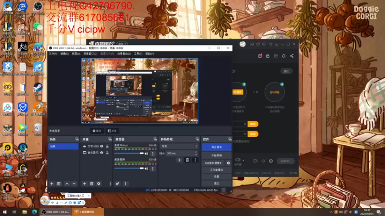This screenshot has height=216, width=385.
Task: Open File Explorer from taskbar
Action: (x=25, y=212)
